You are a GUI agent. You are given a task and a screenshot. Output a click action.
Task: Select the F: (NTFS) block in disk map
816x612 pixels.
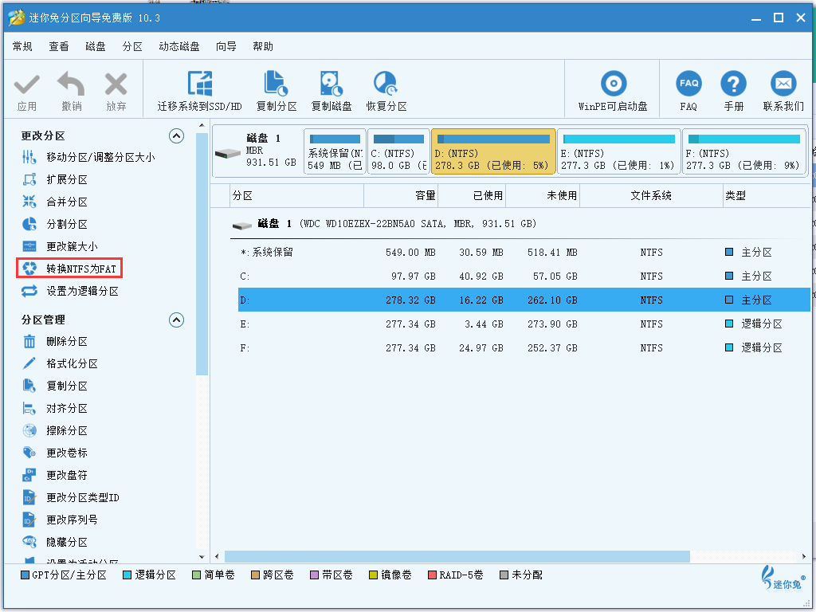[744, 151]
